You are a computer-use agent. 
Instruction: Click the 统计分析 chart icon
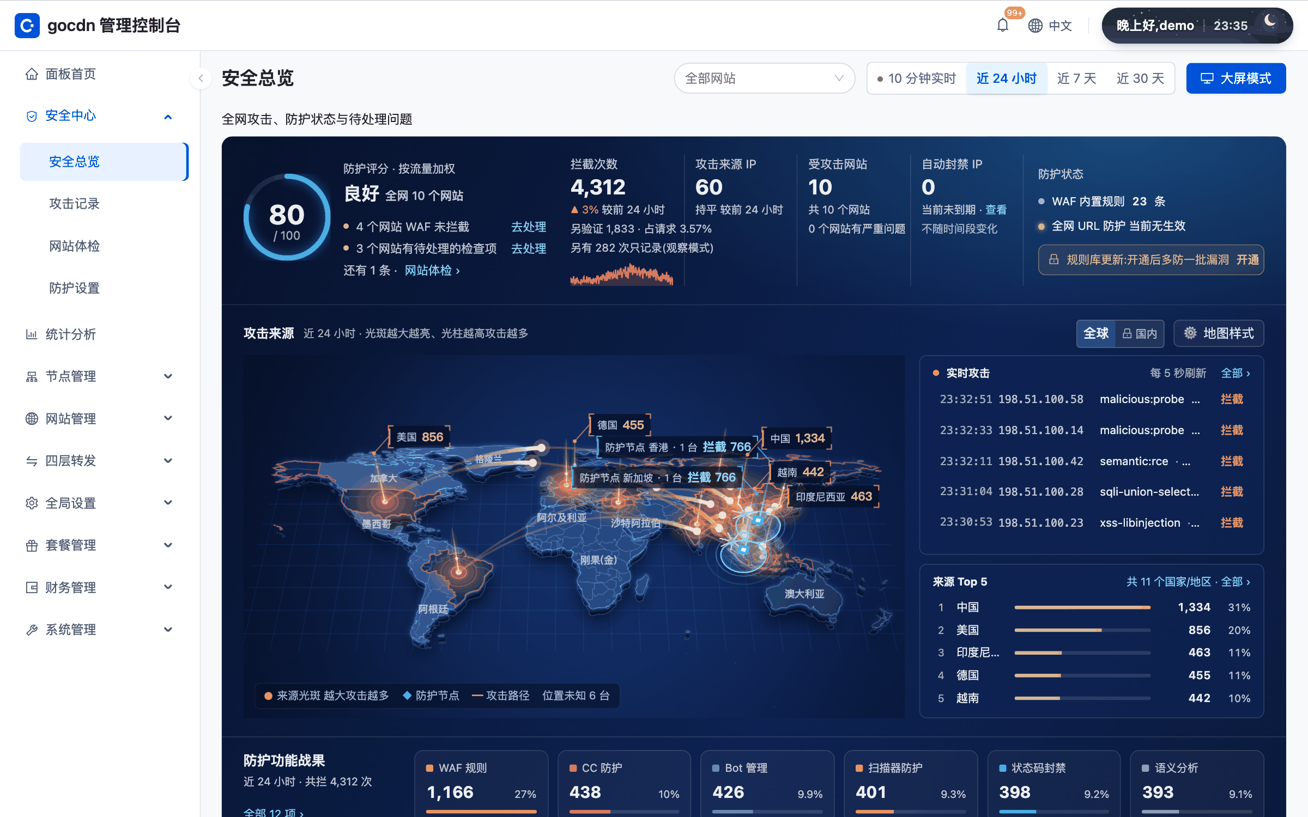[x=32, y=334]
